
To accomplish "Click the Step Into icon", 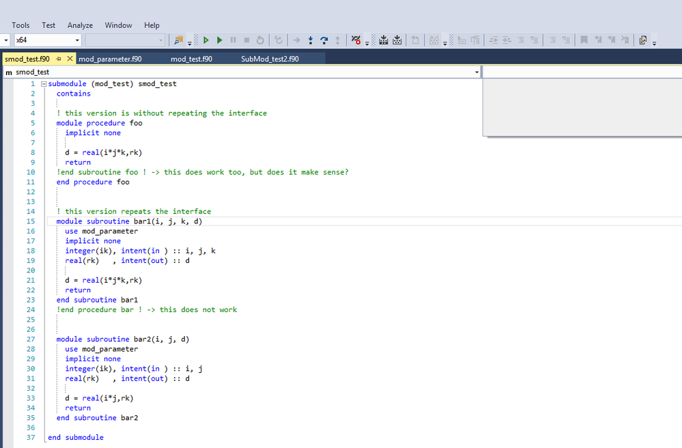I will (311, 40).
